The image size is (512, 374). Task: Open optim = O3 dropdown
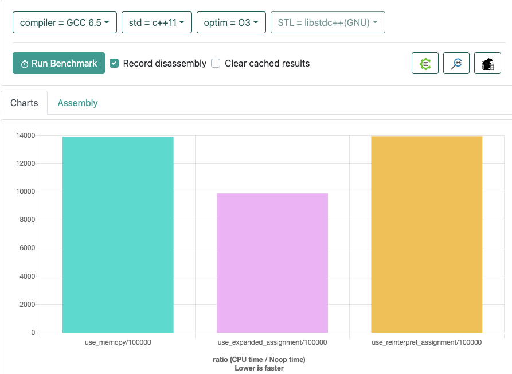tap(231, 22)
